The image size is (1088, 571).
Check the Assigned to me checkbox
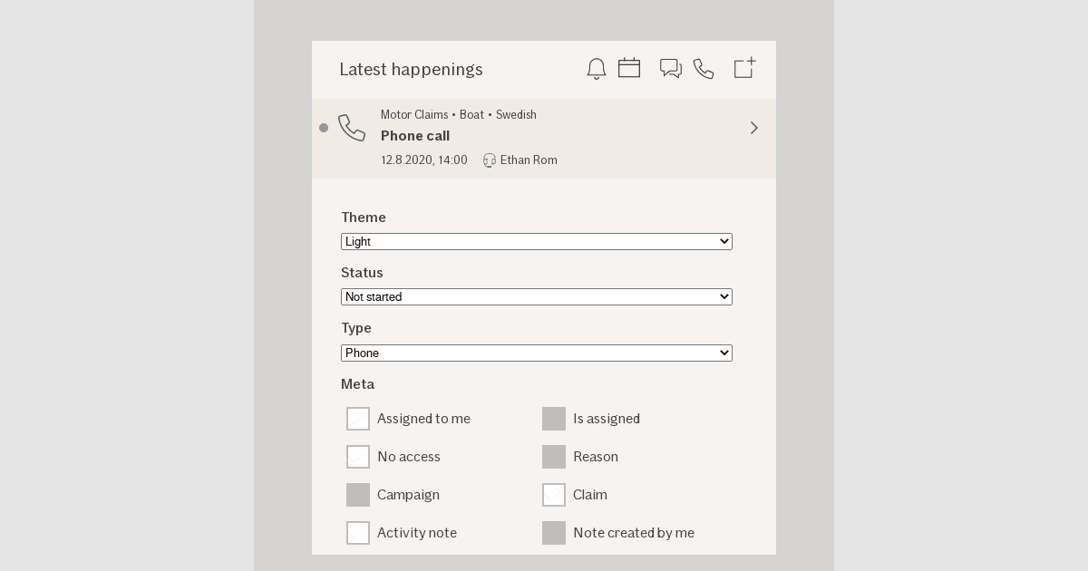(358, 419)
